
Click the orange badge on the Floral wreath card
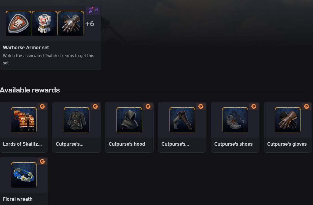point(42,161)
